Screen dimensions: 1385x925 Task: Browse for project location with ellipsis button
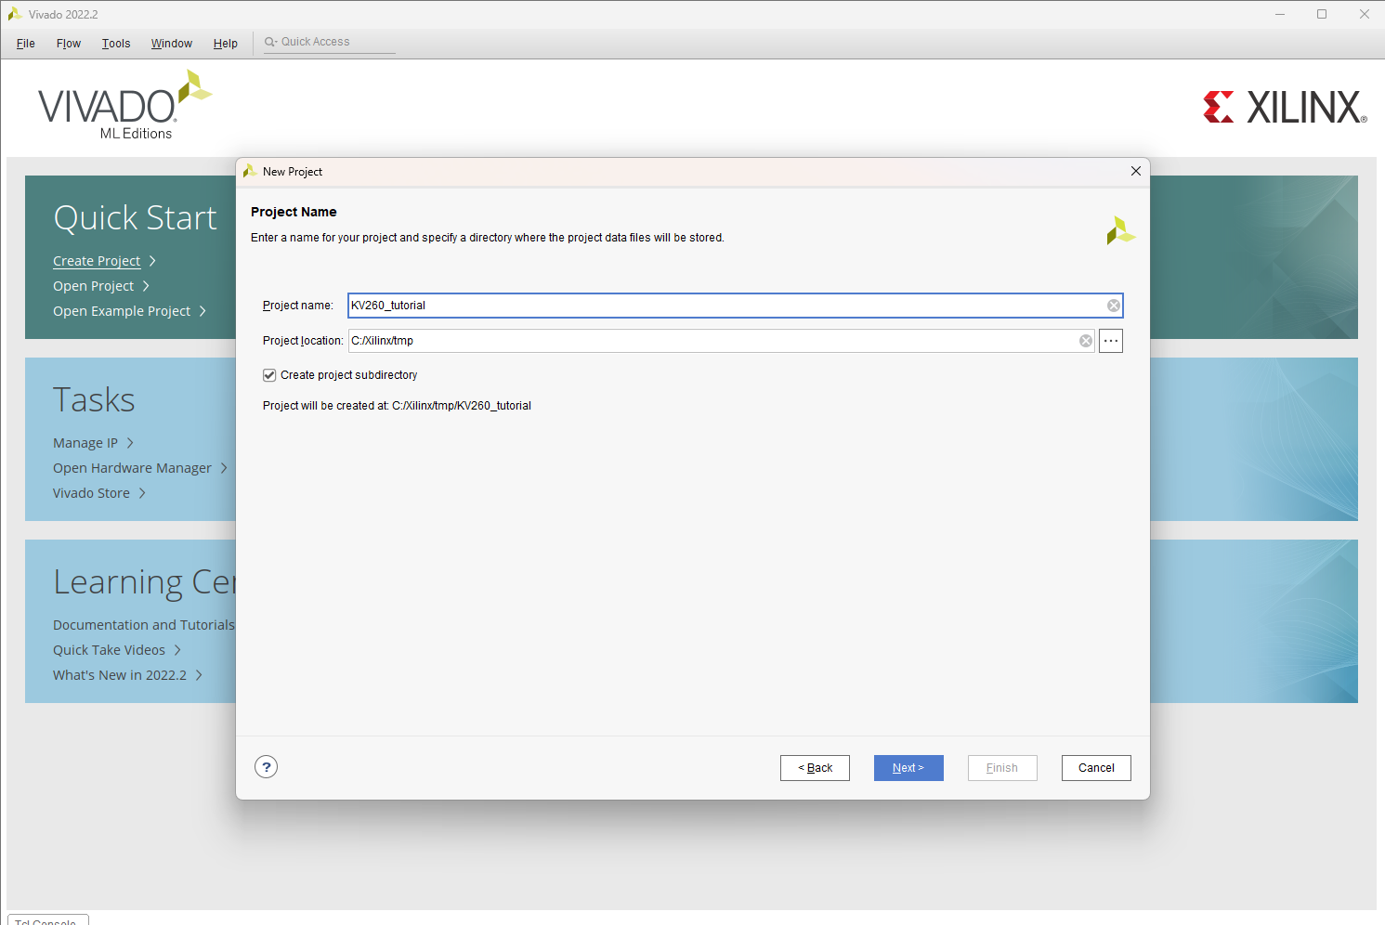click(x=1111, y=341)
